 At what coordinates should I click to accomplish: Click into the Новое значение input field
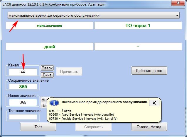[x=23, y=102]
